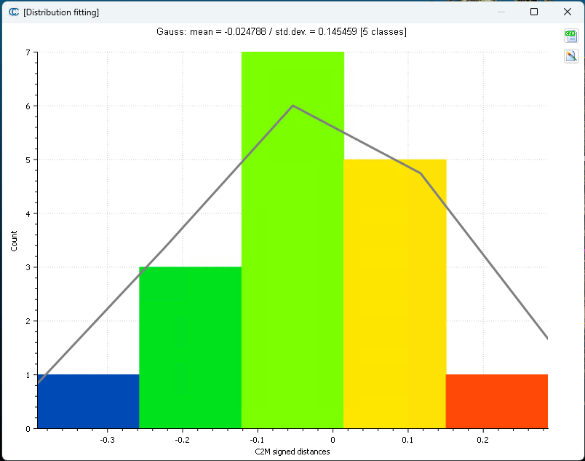The width and height of the screenshot is (585, 461).
Task: Click the -0.1 x-axis tick label
Action: point(257,440)
